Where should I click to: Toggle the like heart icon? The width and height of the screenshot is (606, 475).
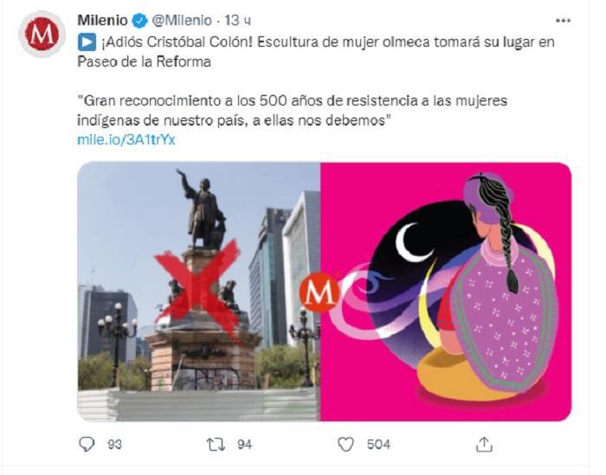pyautogui.click(x=345, y=444)
